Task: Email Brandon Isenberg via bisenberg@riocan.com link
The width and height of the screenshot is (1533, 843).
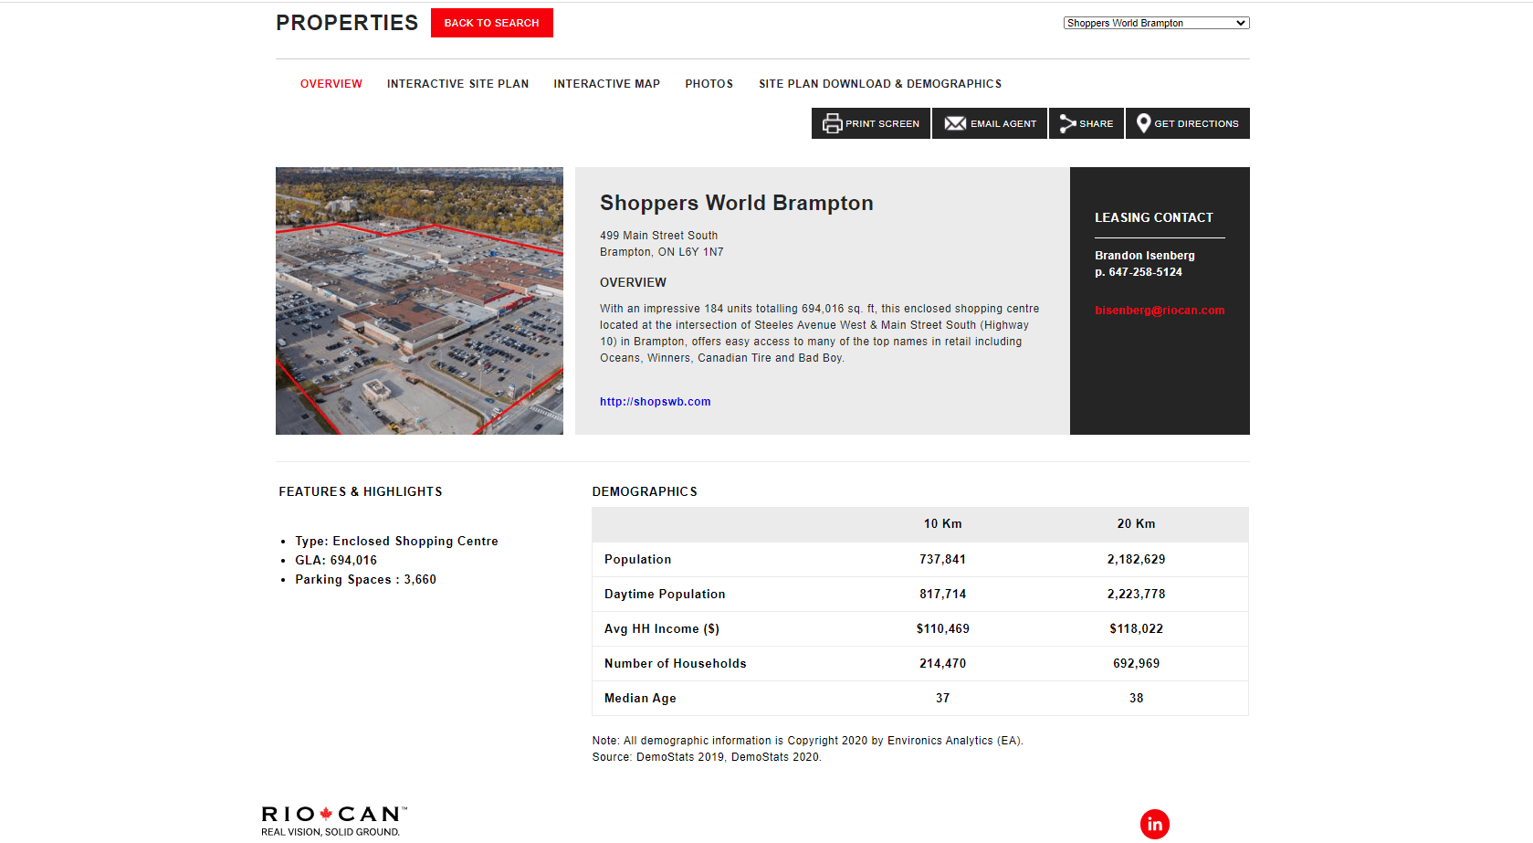Action: tap(1160, 310)
